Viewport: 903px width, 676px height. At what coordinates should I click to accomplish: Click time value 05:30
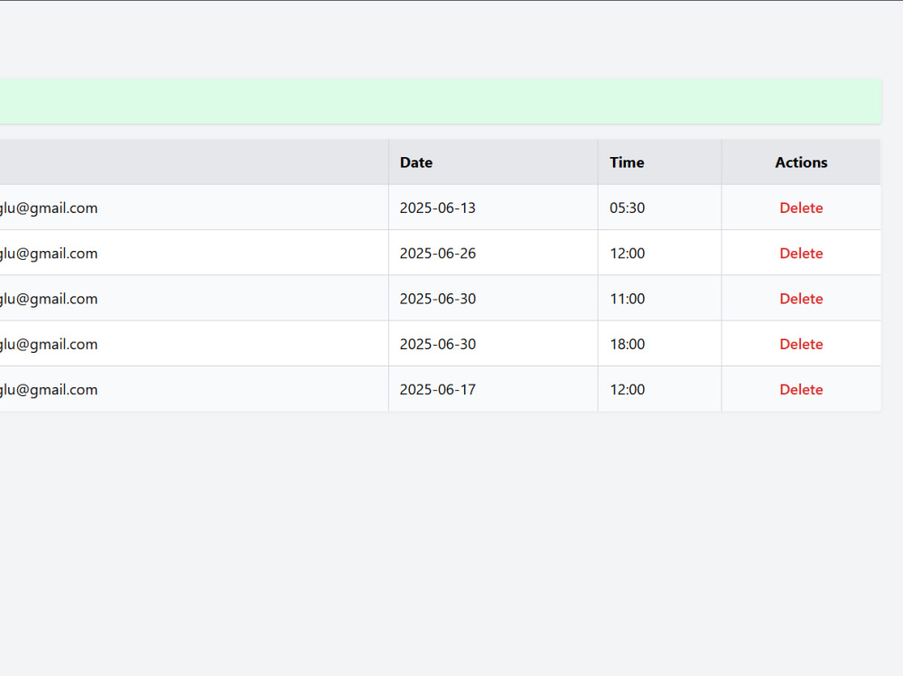[x=628, y=208]
